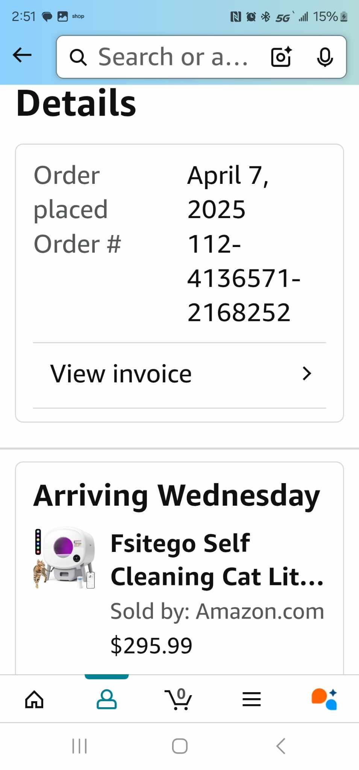Open View invoice link
The height and width of the screenshot is (770, 359).
(121, 374)
